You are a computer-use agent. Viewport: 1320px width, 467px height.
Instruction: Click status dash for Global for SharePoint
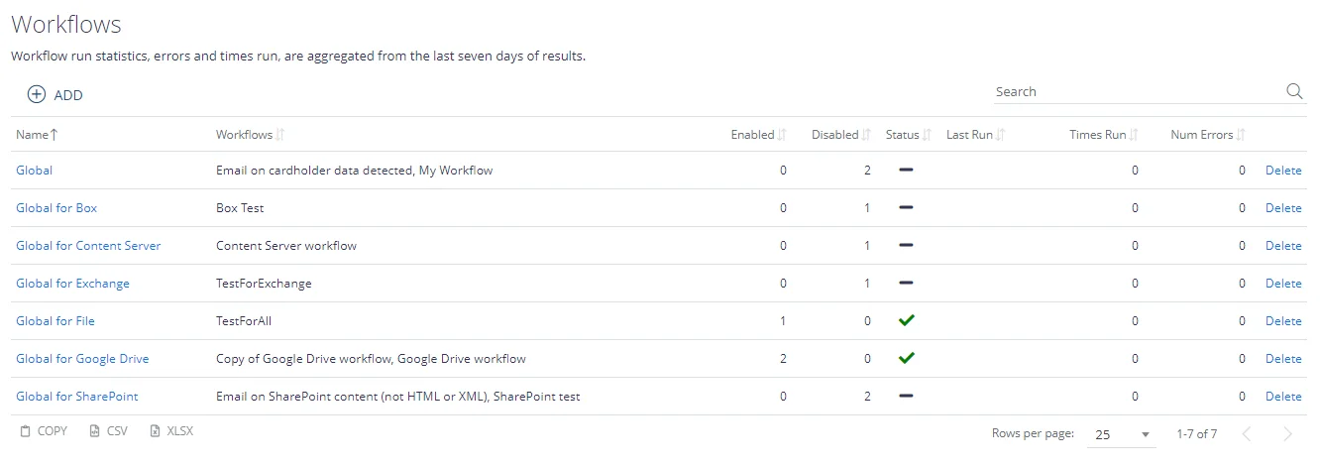pyautogui.click(x=906, y=397)
